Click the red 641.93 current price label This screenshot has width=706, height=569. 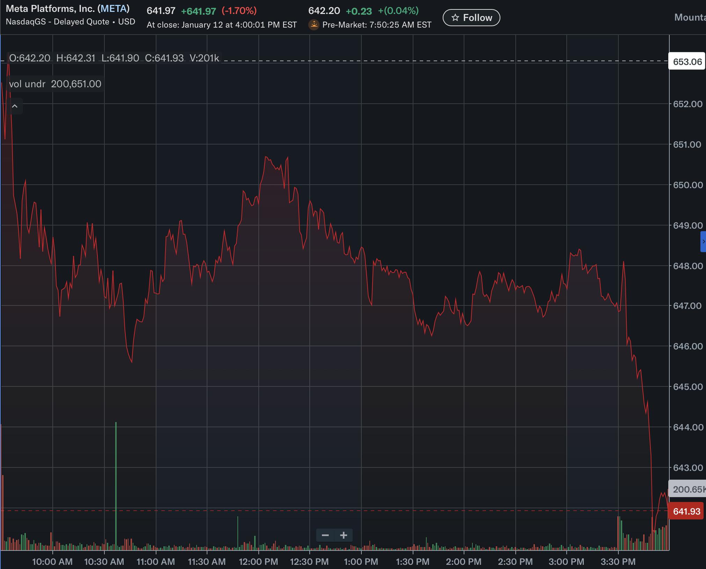[686, 511]
